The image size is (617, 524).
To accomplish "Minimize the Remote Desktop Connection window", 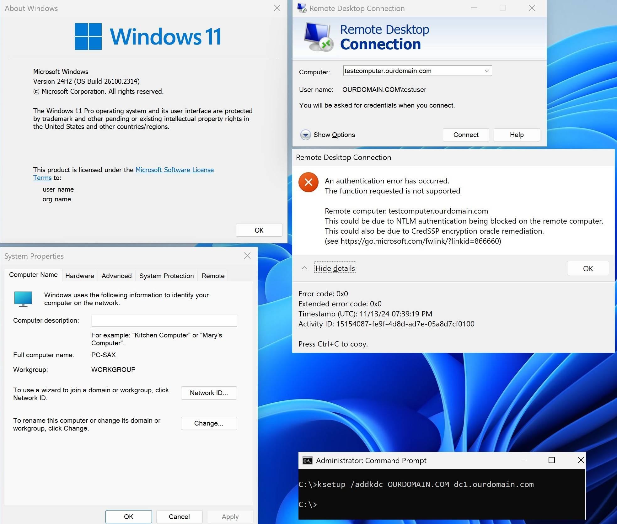I will click(474, 8).
